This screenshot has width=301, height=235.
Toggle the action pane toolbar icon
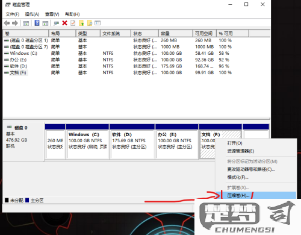(x=45, y=23)
